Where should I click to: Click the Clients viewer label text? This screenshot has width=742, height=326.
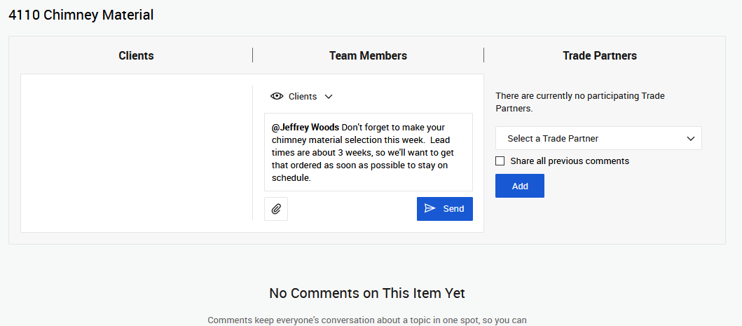(x=303, y=97)
